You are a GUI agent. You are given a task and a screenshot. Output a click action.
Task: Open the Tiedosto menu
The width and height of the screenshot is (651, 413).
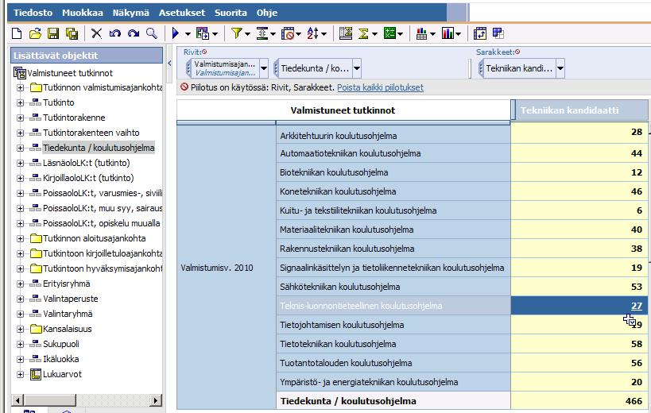33,13
